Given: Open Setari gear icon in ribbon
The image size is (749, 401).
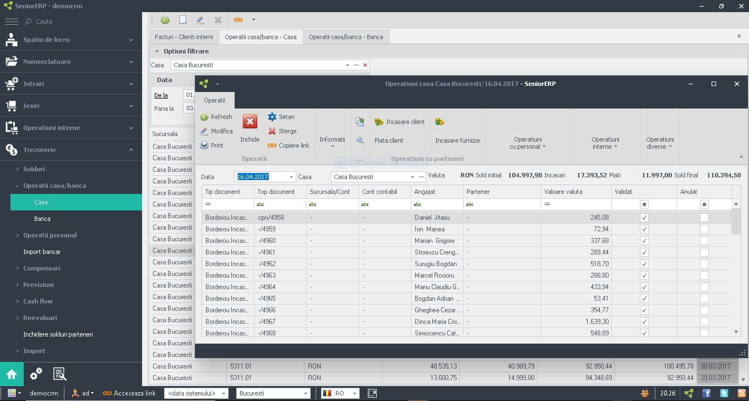Looking at the screenshot, I should 272,117.
